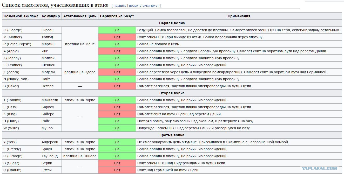
Task: Click the "плотина на Эннепе" cell
Action: click(x=80, y=156)
